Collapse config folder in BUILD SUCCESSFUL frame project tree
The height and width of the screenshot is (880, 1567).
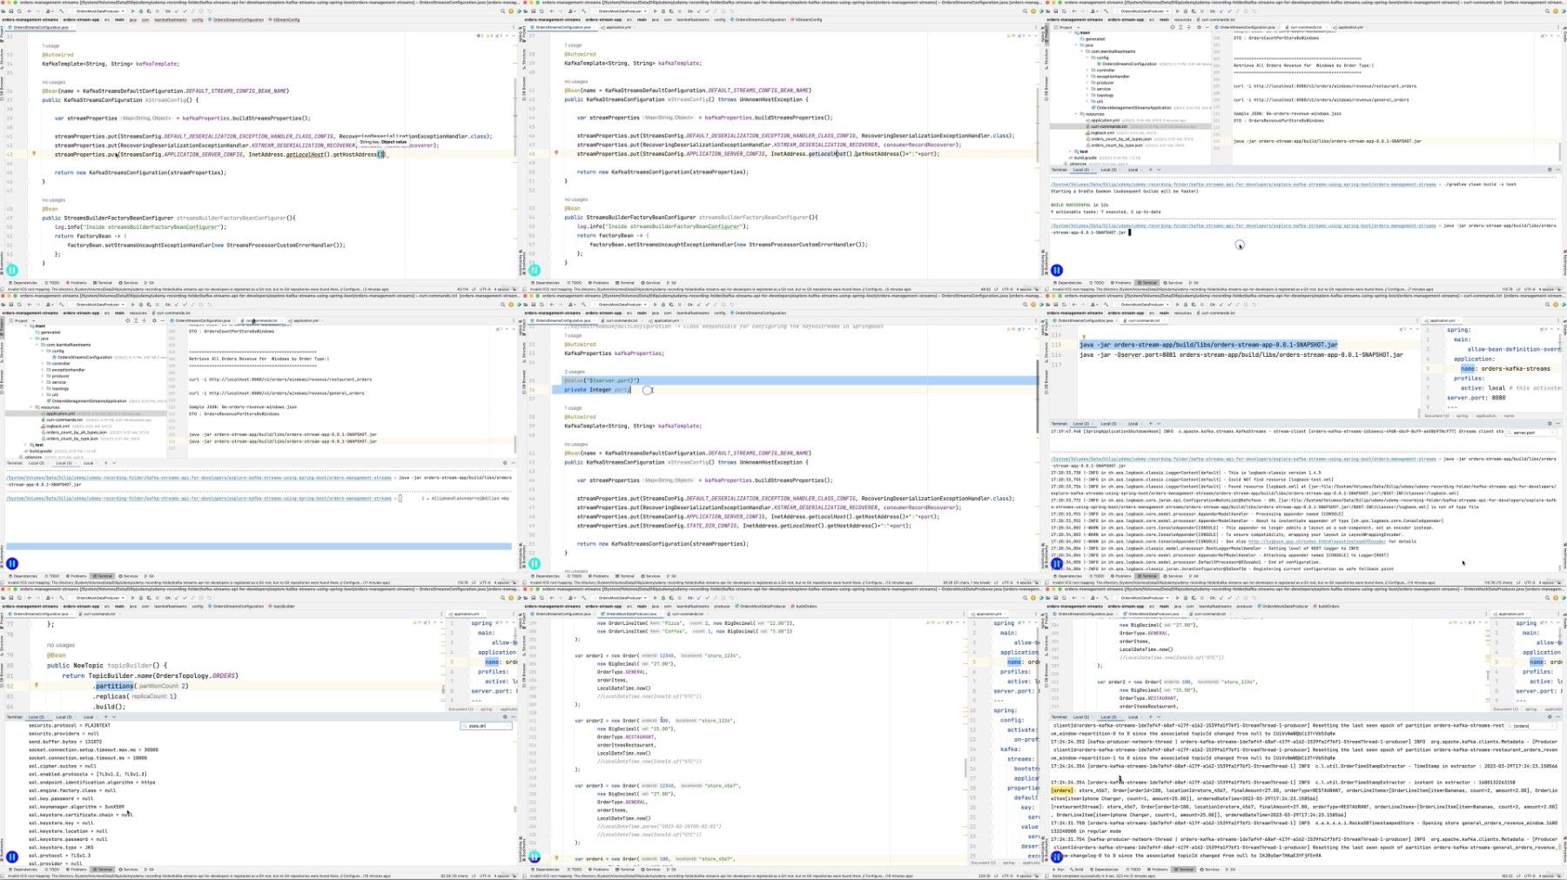[x=1087, y=57]
